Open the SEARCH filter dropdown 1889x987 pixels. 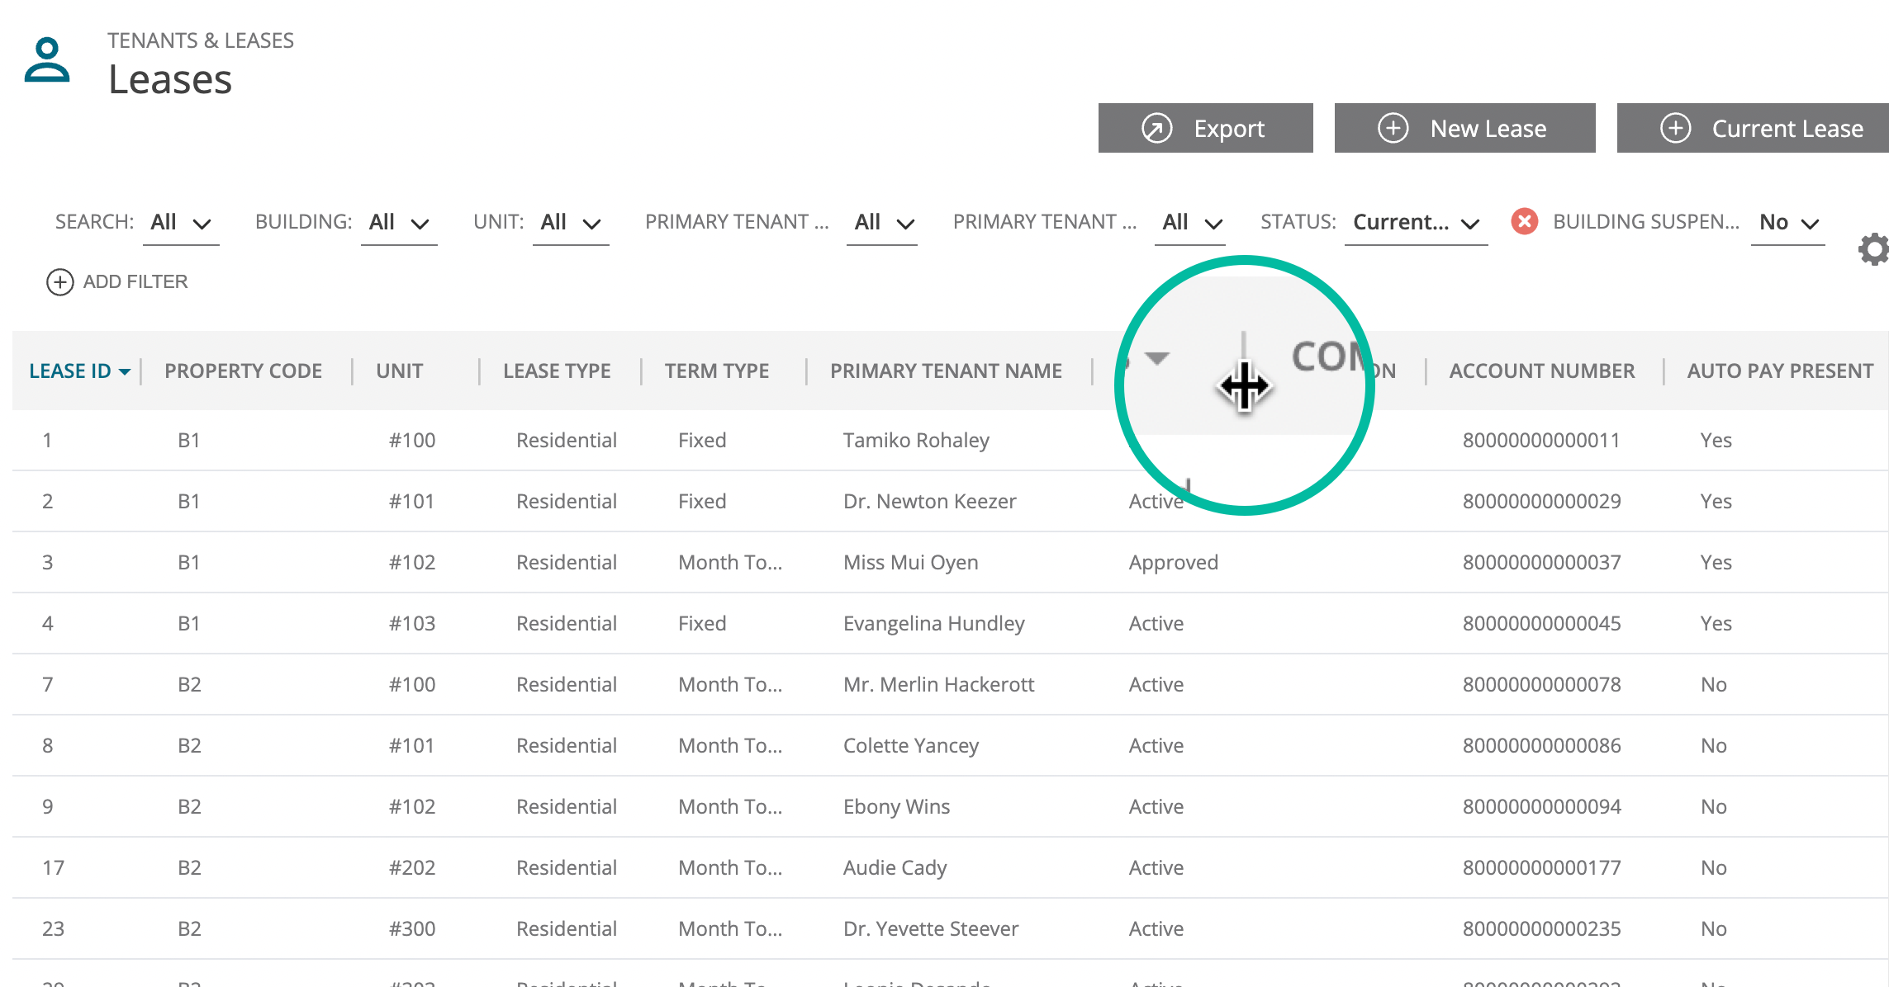coord(181,223)
